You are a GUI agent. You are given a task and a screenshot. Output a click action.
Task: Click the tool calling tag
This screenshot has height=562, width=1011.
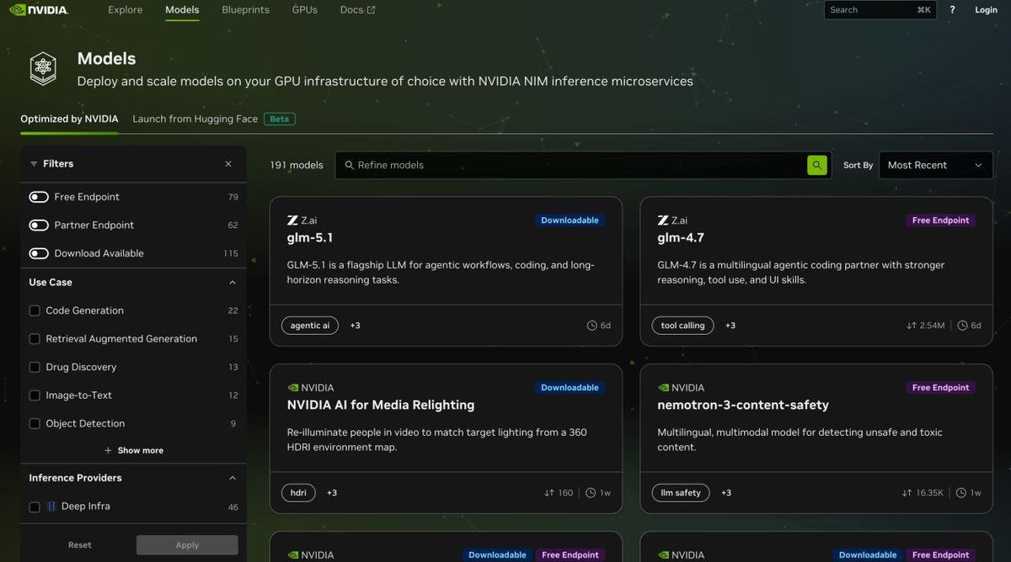[682, 326]
